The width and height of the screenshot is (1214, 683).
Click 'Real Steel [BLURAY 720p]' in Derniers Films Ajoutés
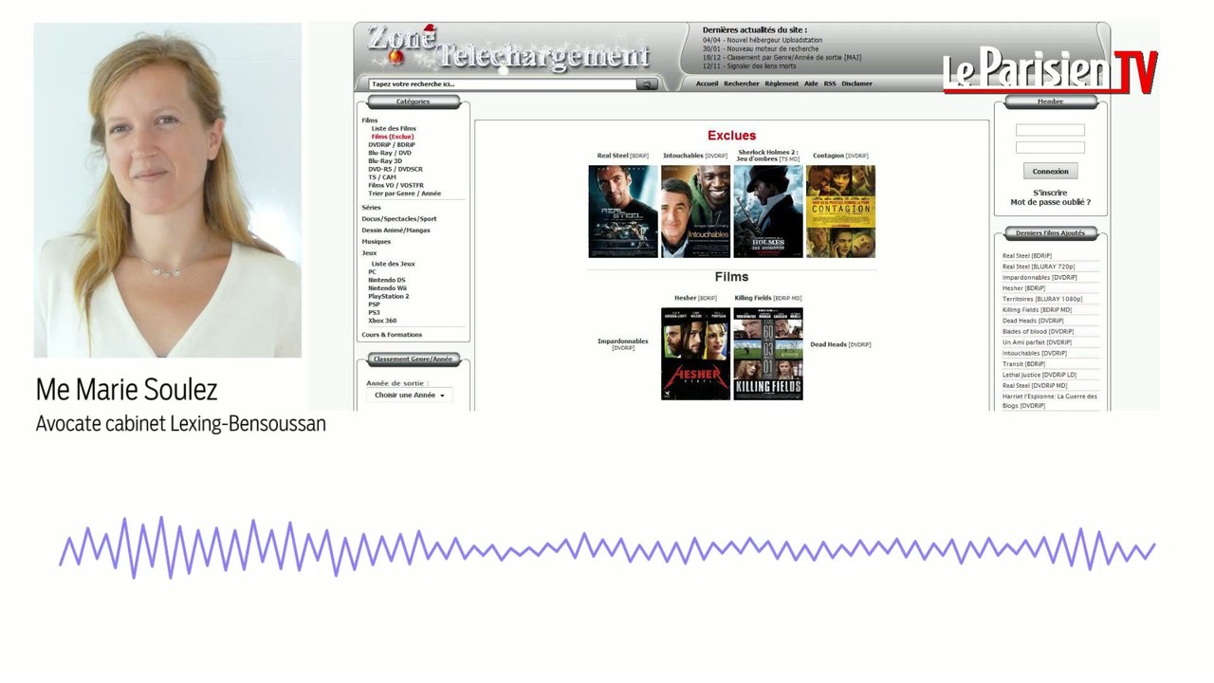pyautogui.click(x=1039, y=267)
